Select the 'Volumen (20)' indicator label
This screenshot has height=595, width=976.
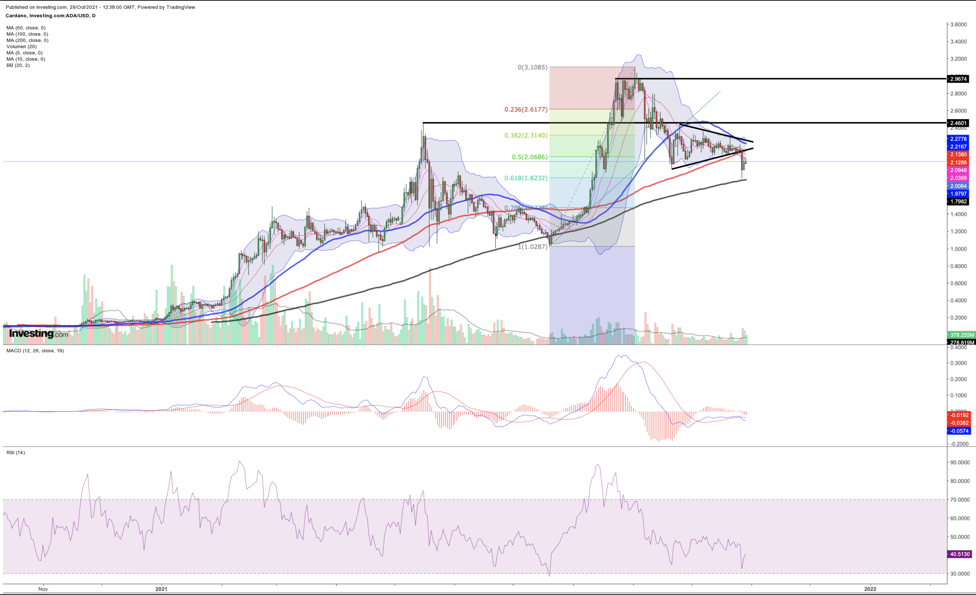point(22,47)
